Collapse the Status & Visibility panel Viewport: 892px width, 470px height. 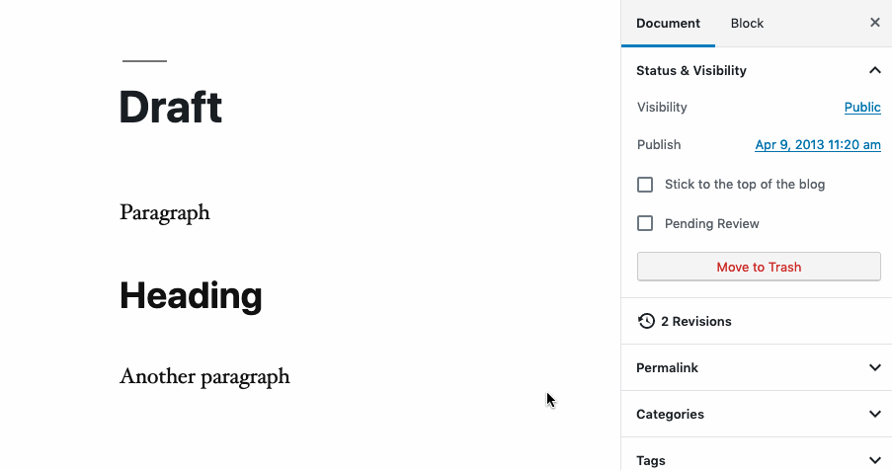pyautogui.click(x=874, y=70)
